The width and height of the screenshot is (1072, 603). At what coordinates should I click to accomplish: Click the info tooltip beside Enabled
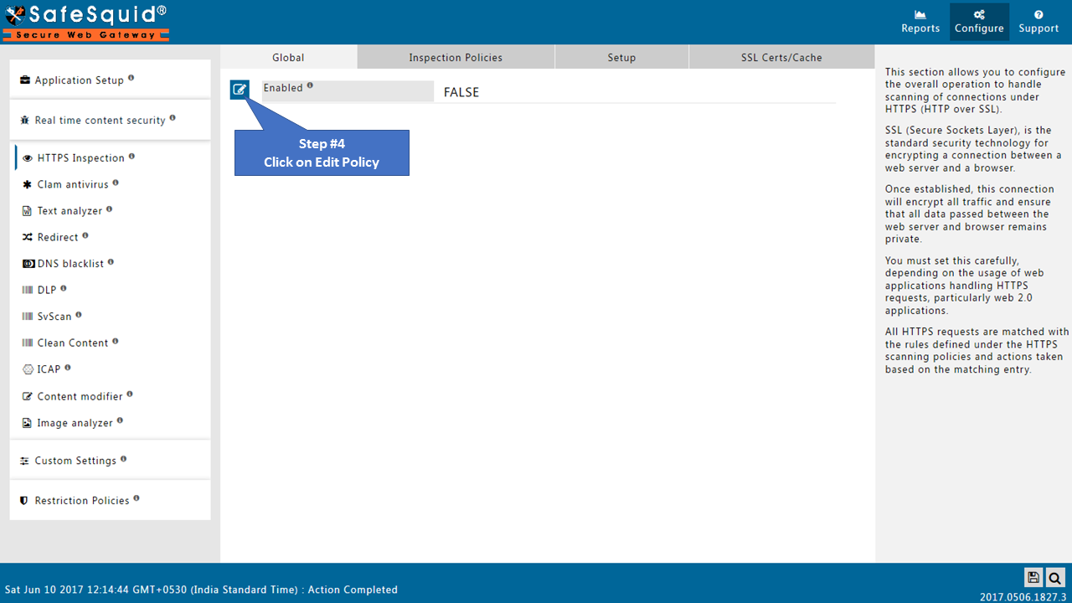click(x=310, y=85)
